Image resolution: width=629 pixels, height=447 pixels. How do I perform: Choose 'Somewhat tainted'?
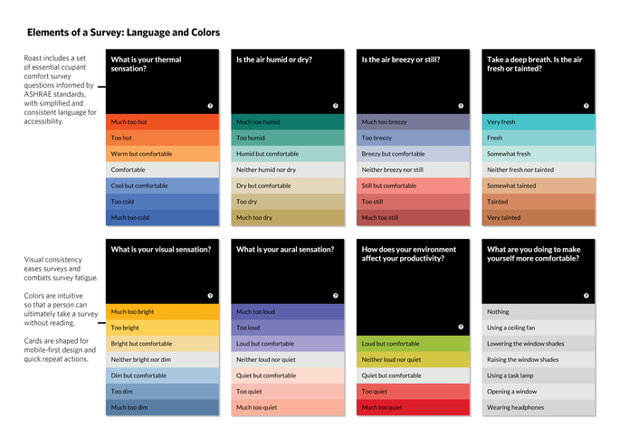tap(538, 186)
